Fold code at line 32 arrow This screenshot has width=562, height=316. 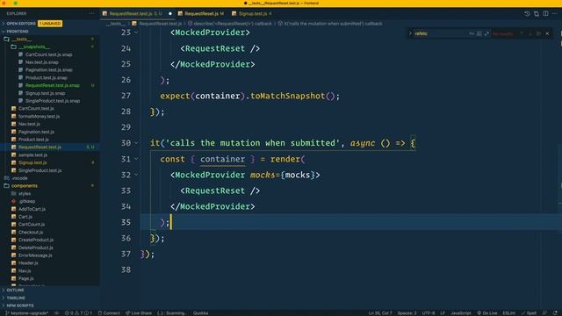[136, 175]
